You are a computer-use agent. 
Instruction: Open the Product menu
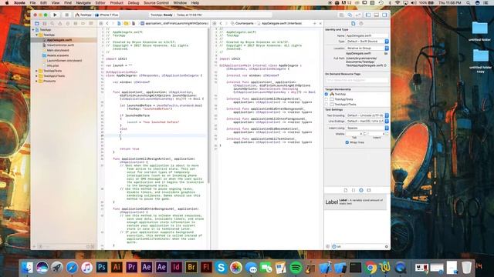[x=117, y=3]
